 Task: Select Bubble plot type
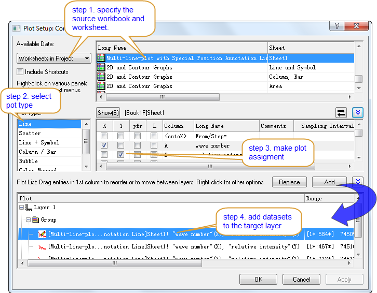point(49,161)
